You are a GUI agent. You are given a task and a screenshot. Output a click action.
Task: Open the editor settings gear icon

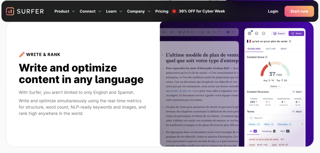tap(249, 33)
